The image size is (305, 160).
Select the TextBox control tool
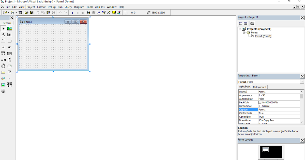(9, 35)
